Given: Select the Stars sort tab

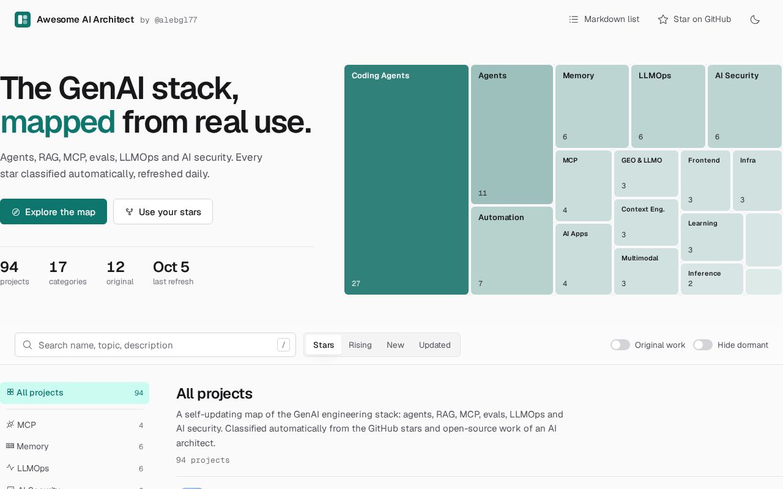Looking at the screenshot, I should [324, 345].
